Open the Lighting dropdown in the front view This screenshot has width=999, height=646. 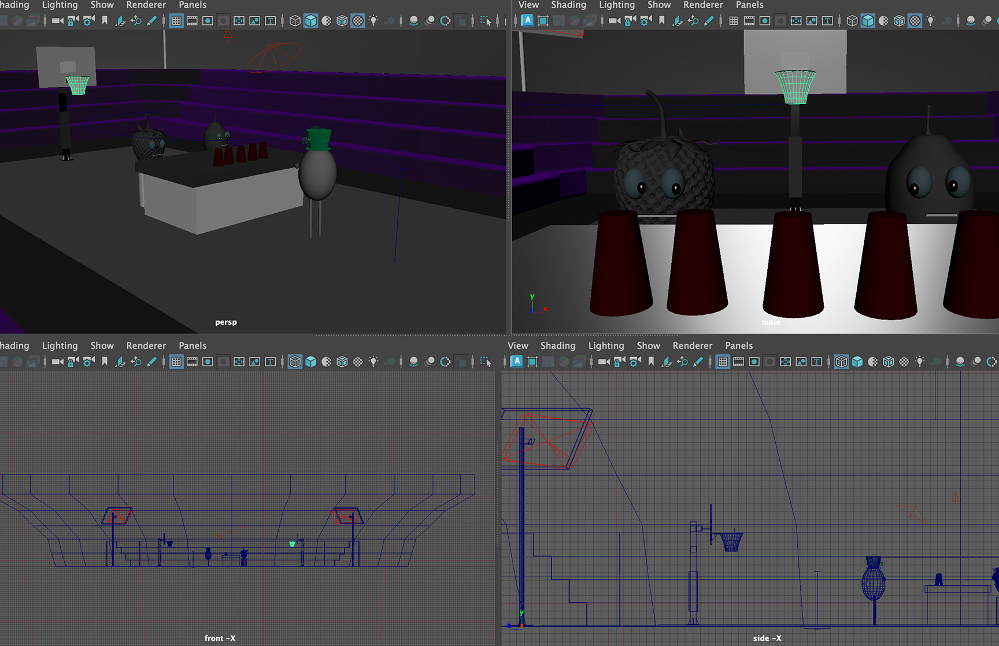[x=60, y=346]
